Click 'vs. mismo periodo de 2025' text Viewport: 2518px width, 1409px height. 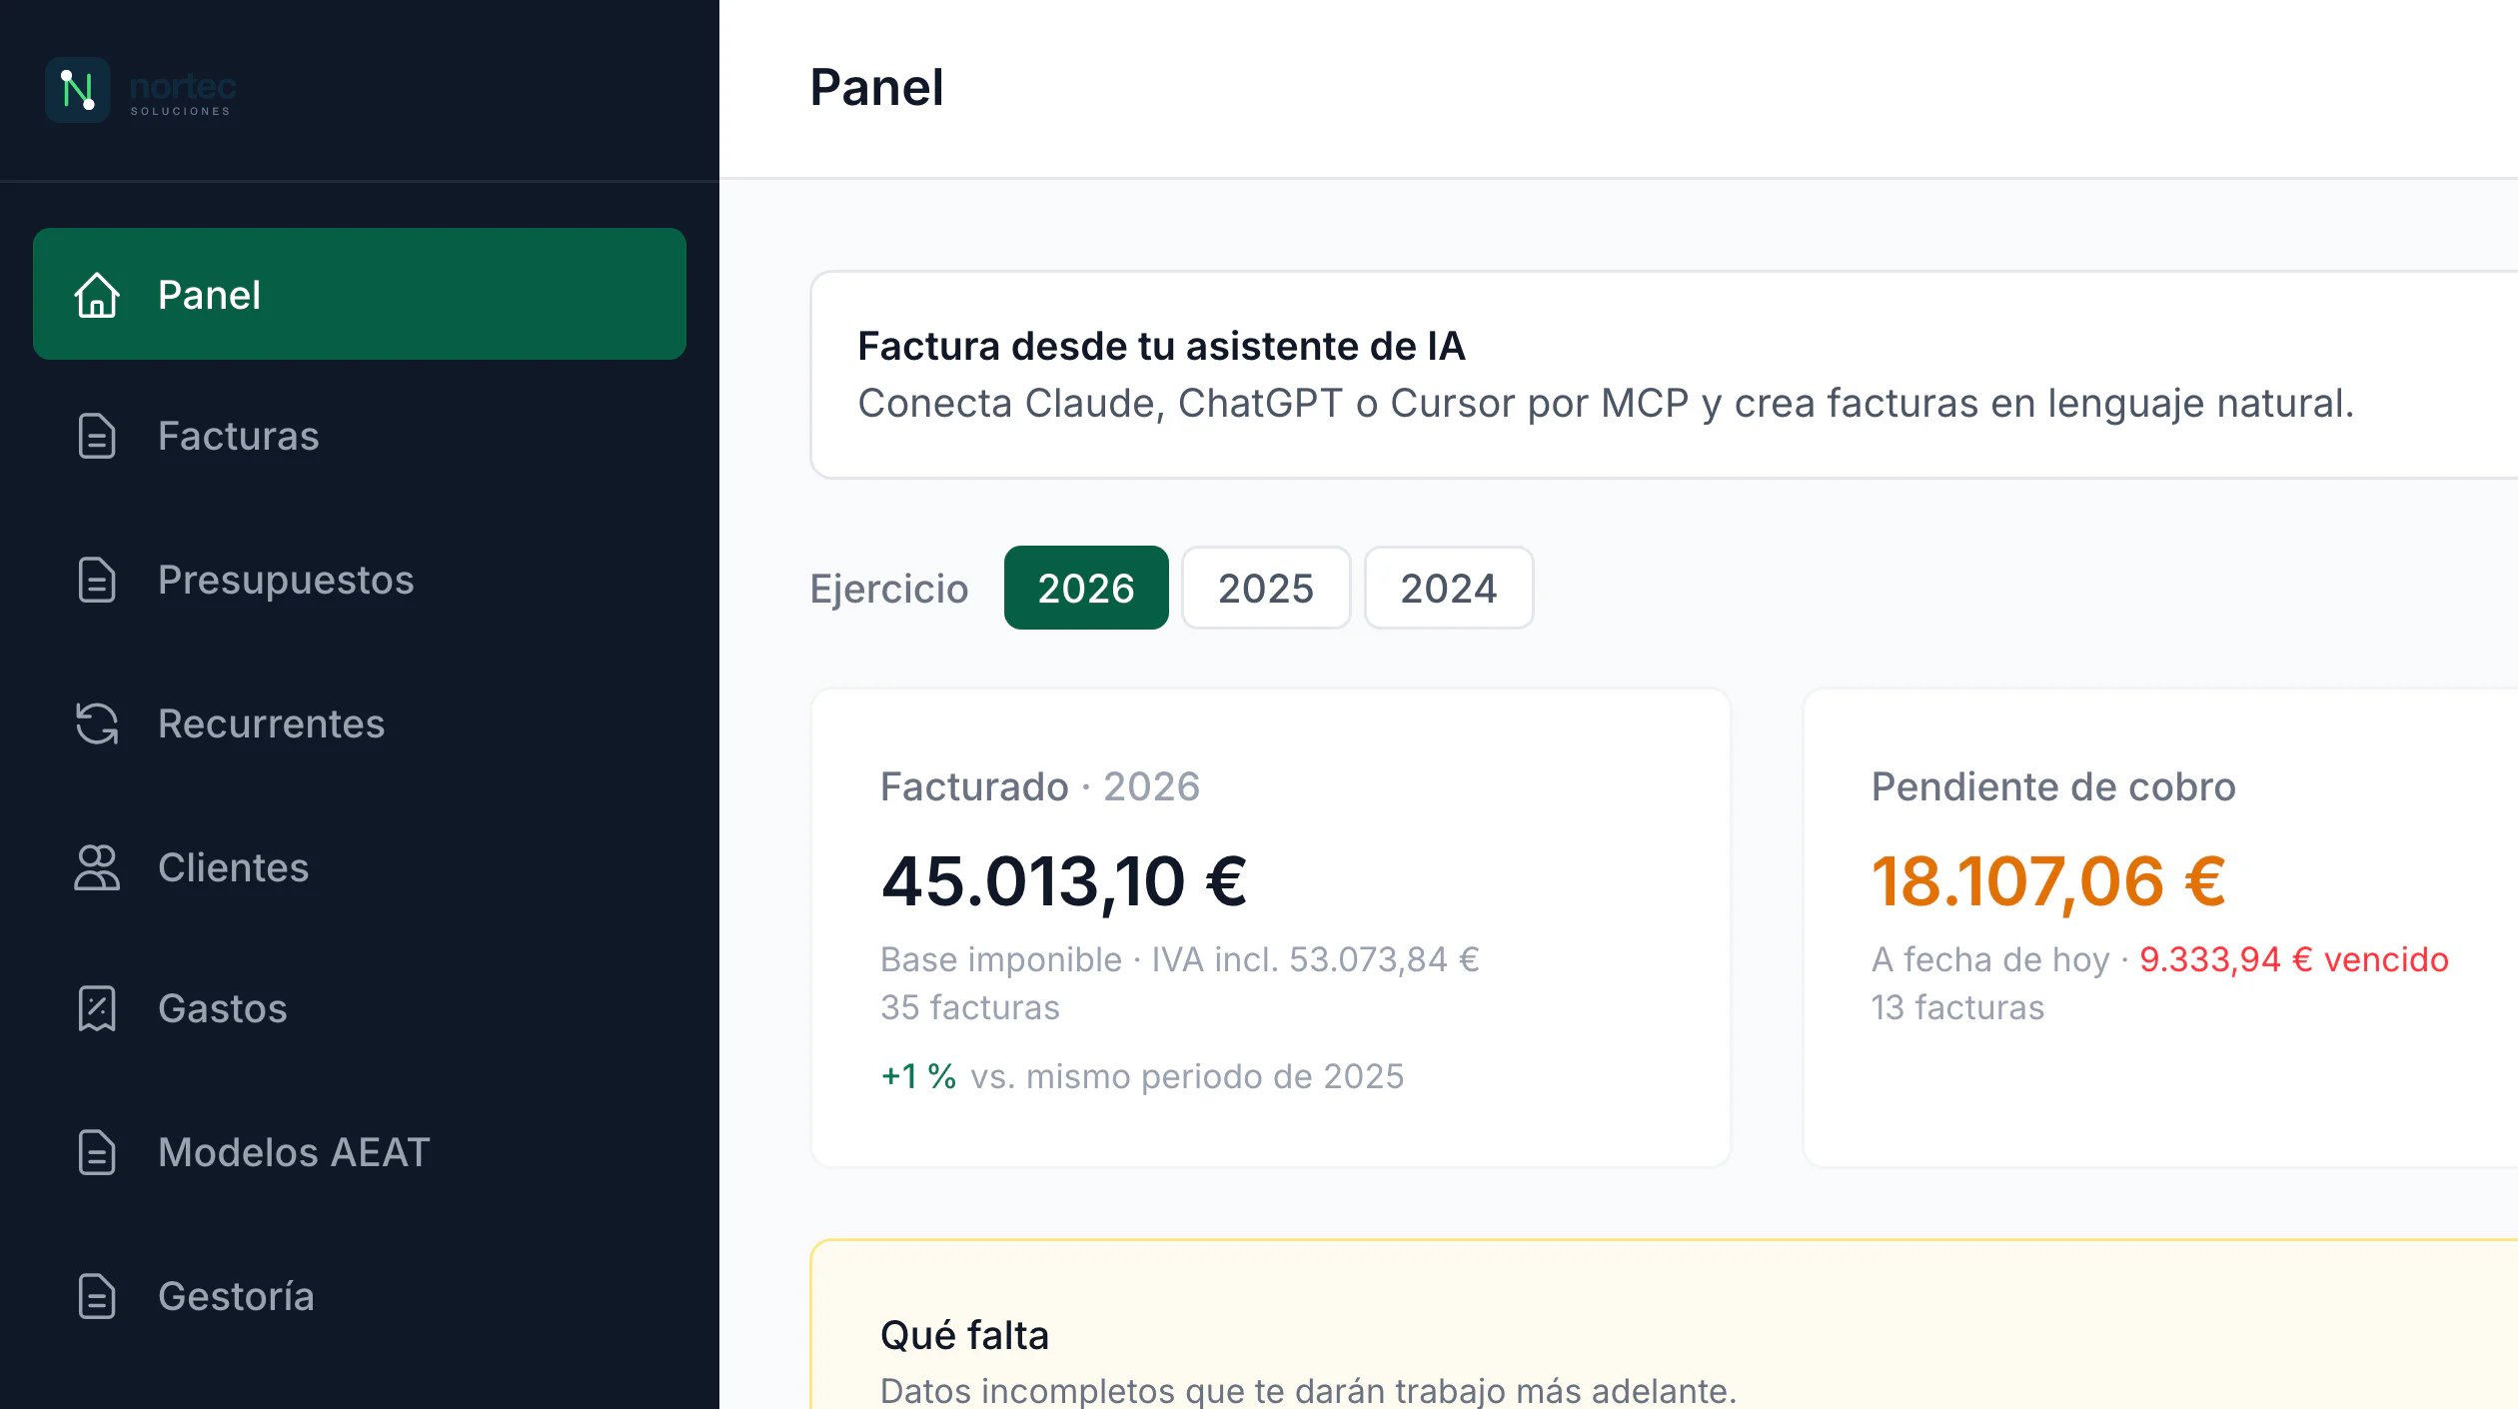1187,1076
